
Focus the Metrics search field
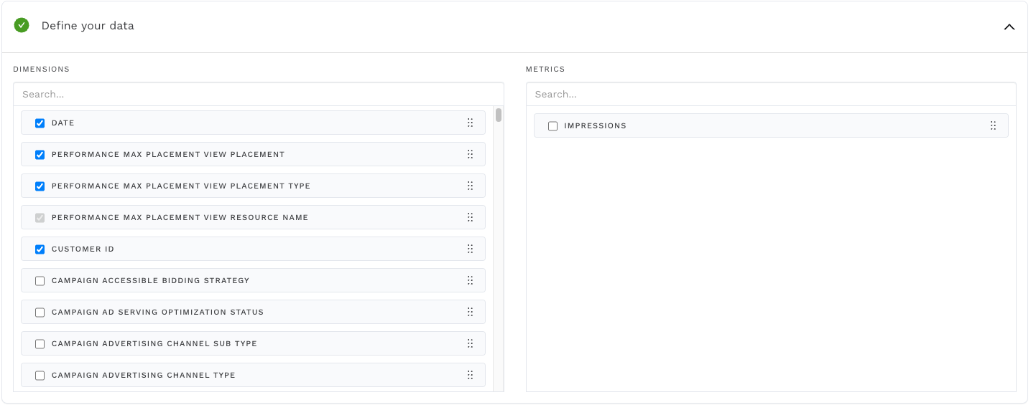point(770,94)
